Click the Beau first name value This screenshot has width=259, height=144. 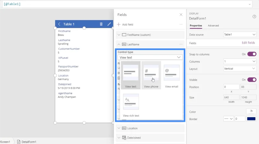pos(61,35)
